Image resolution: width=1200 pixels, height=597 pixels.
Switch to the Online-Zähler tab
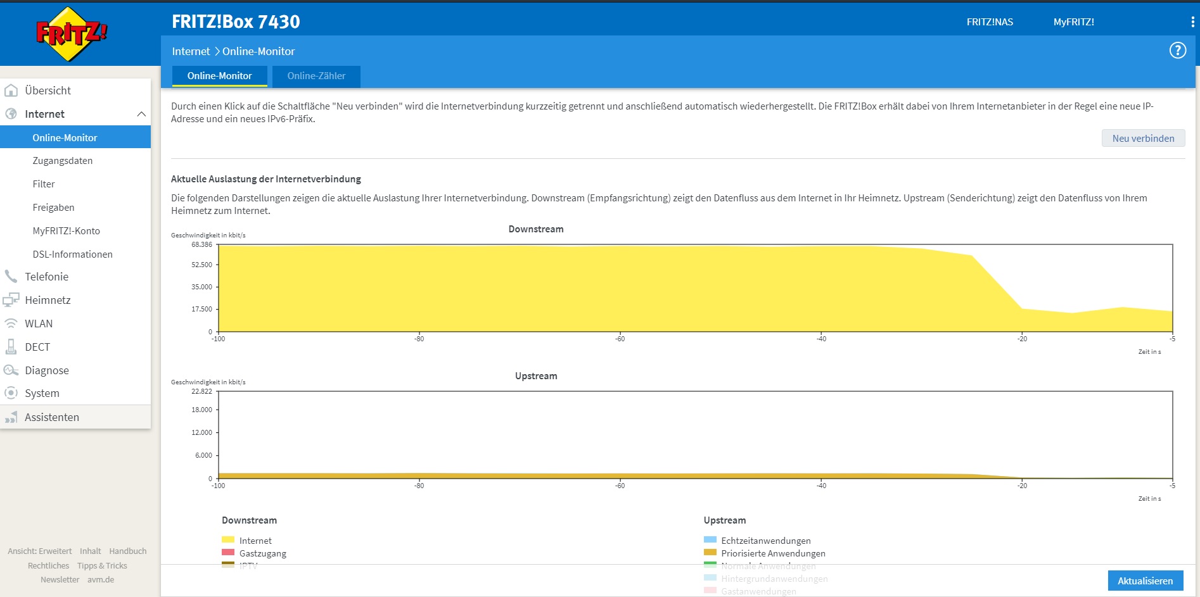click(x=316, y=76)
